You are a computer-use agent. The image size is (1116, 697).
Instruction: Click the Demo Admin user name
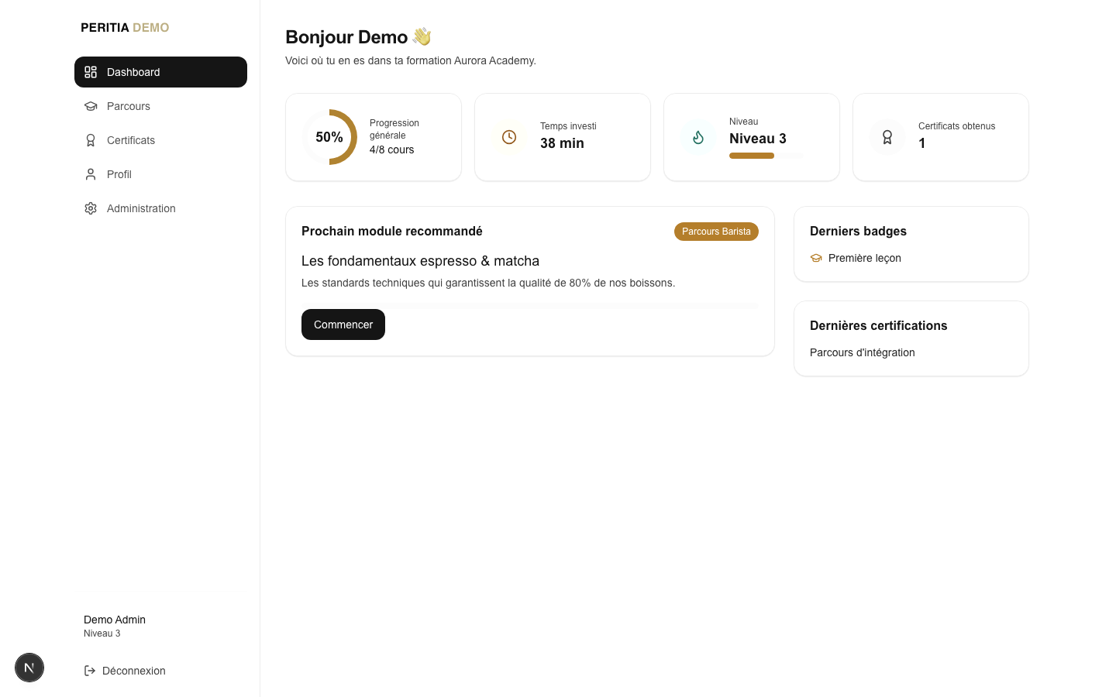pos(115,620)
